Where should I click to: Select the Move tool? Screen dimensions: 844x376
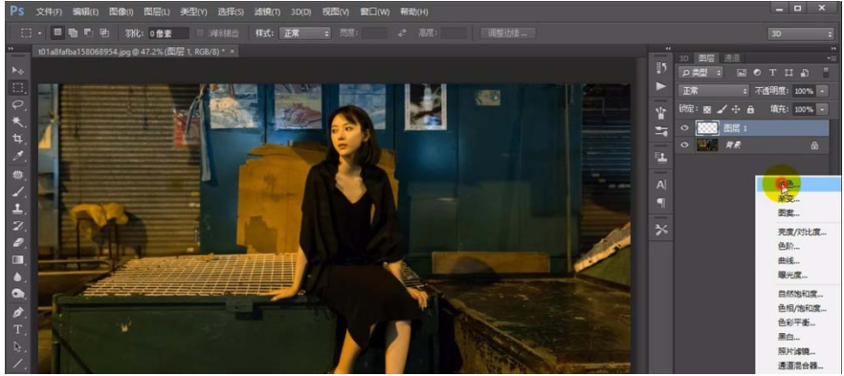point(18,71)
